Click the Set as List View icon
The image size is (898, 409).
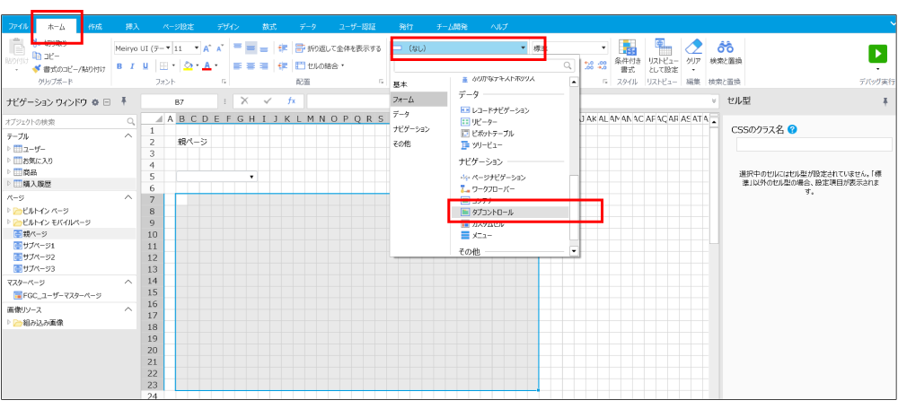pos(663,48)
